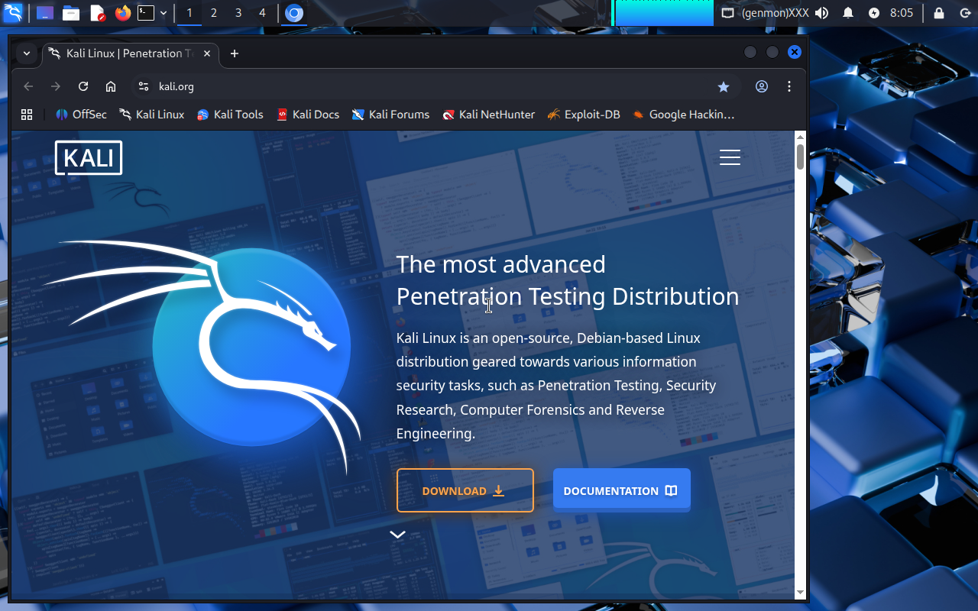Click the show desktop icon in panel
The width and height of the screenshot is (978, 611).
coord(45,13)
